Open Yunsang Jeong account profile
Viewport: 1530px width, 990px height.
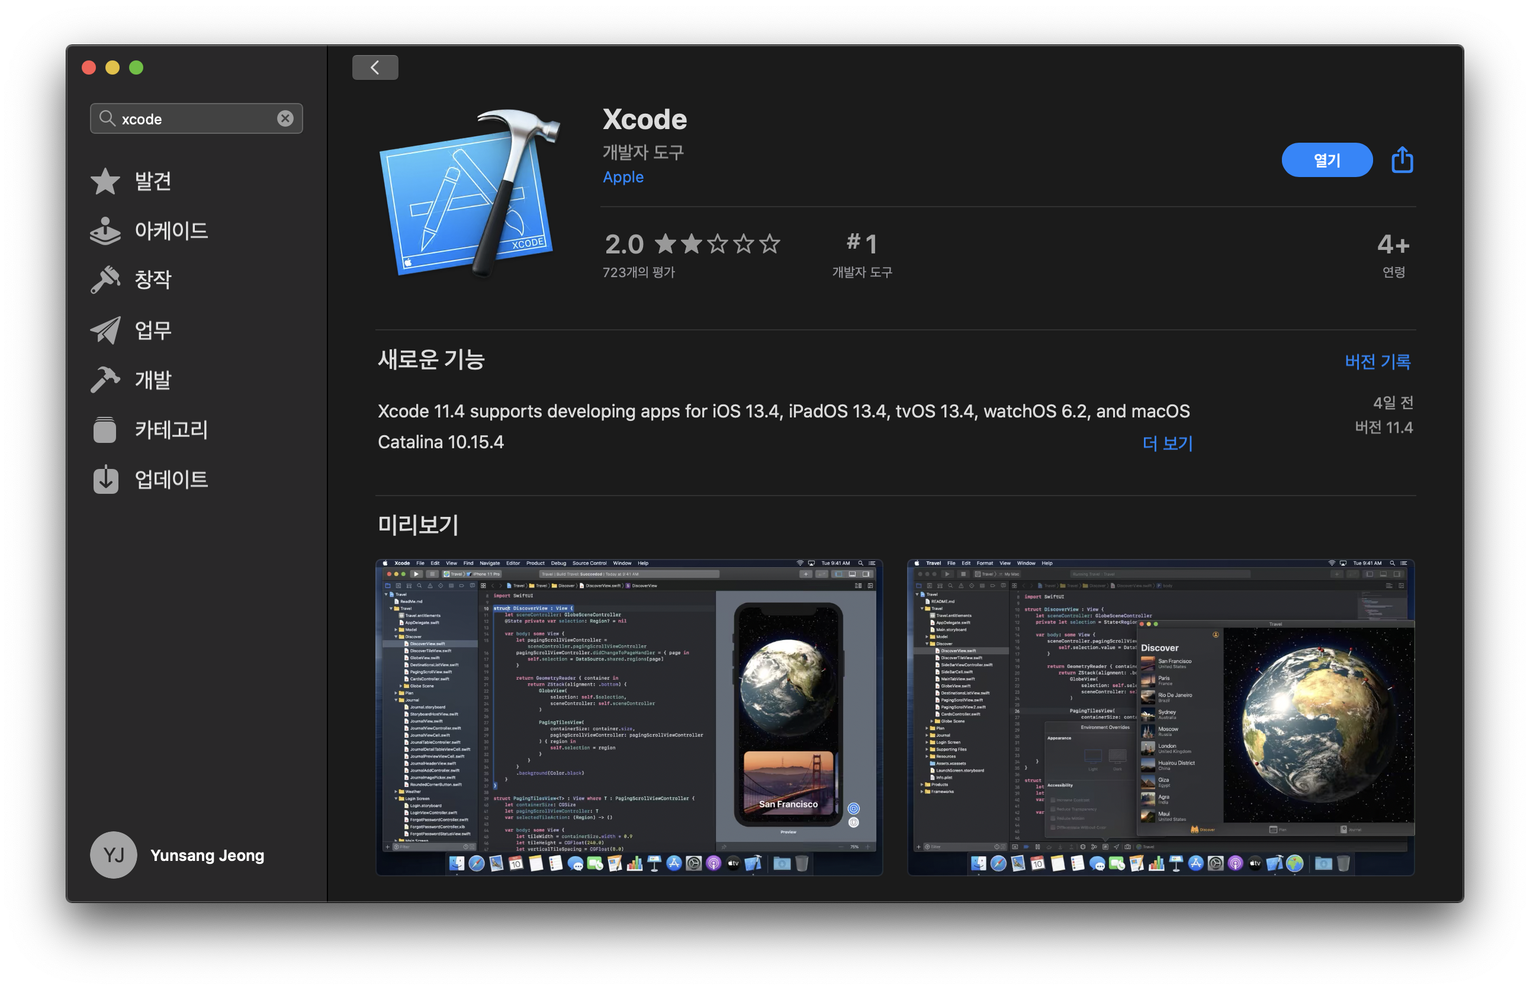click(178, 855)
